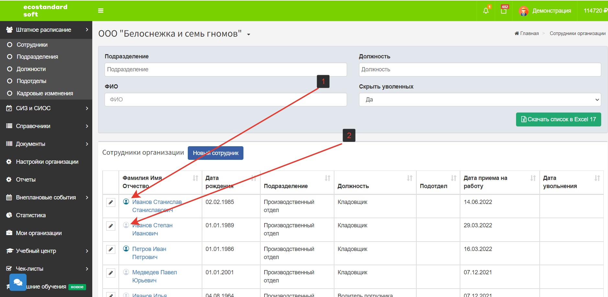Click the grey account icon beside Медведев Павел
Viewport: 608px width, 297px height.
click(126, 272)
